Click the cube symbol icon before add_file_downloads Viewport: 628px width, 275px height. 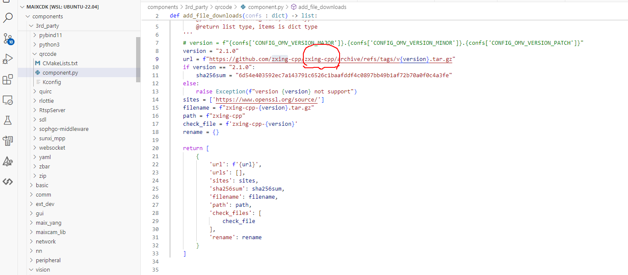pos(294,7)
